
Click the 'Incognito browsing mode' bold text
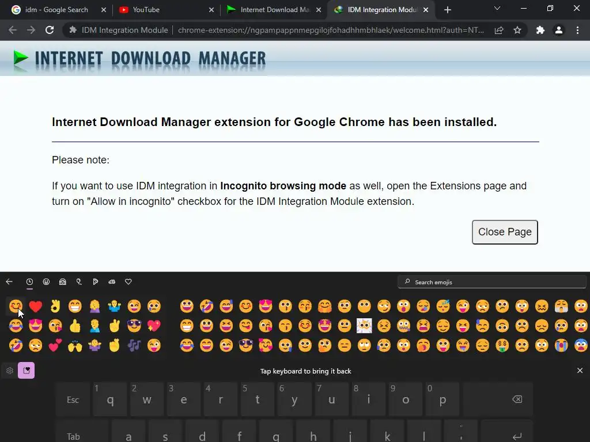[283, 186]
